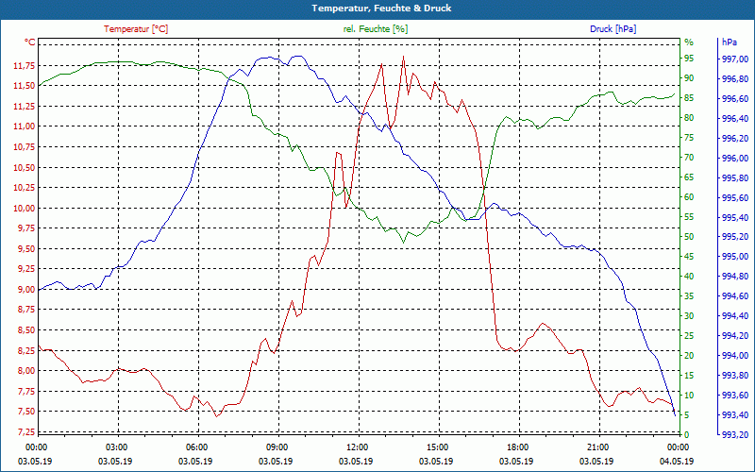The image size is (755, 472).
Task: Click the 8,00 temperature axis value
Action: tap(25, 371)
